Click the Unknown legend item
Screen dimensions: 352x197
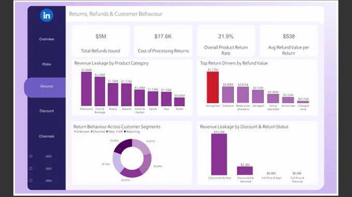[x=82, y=132]
